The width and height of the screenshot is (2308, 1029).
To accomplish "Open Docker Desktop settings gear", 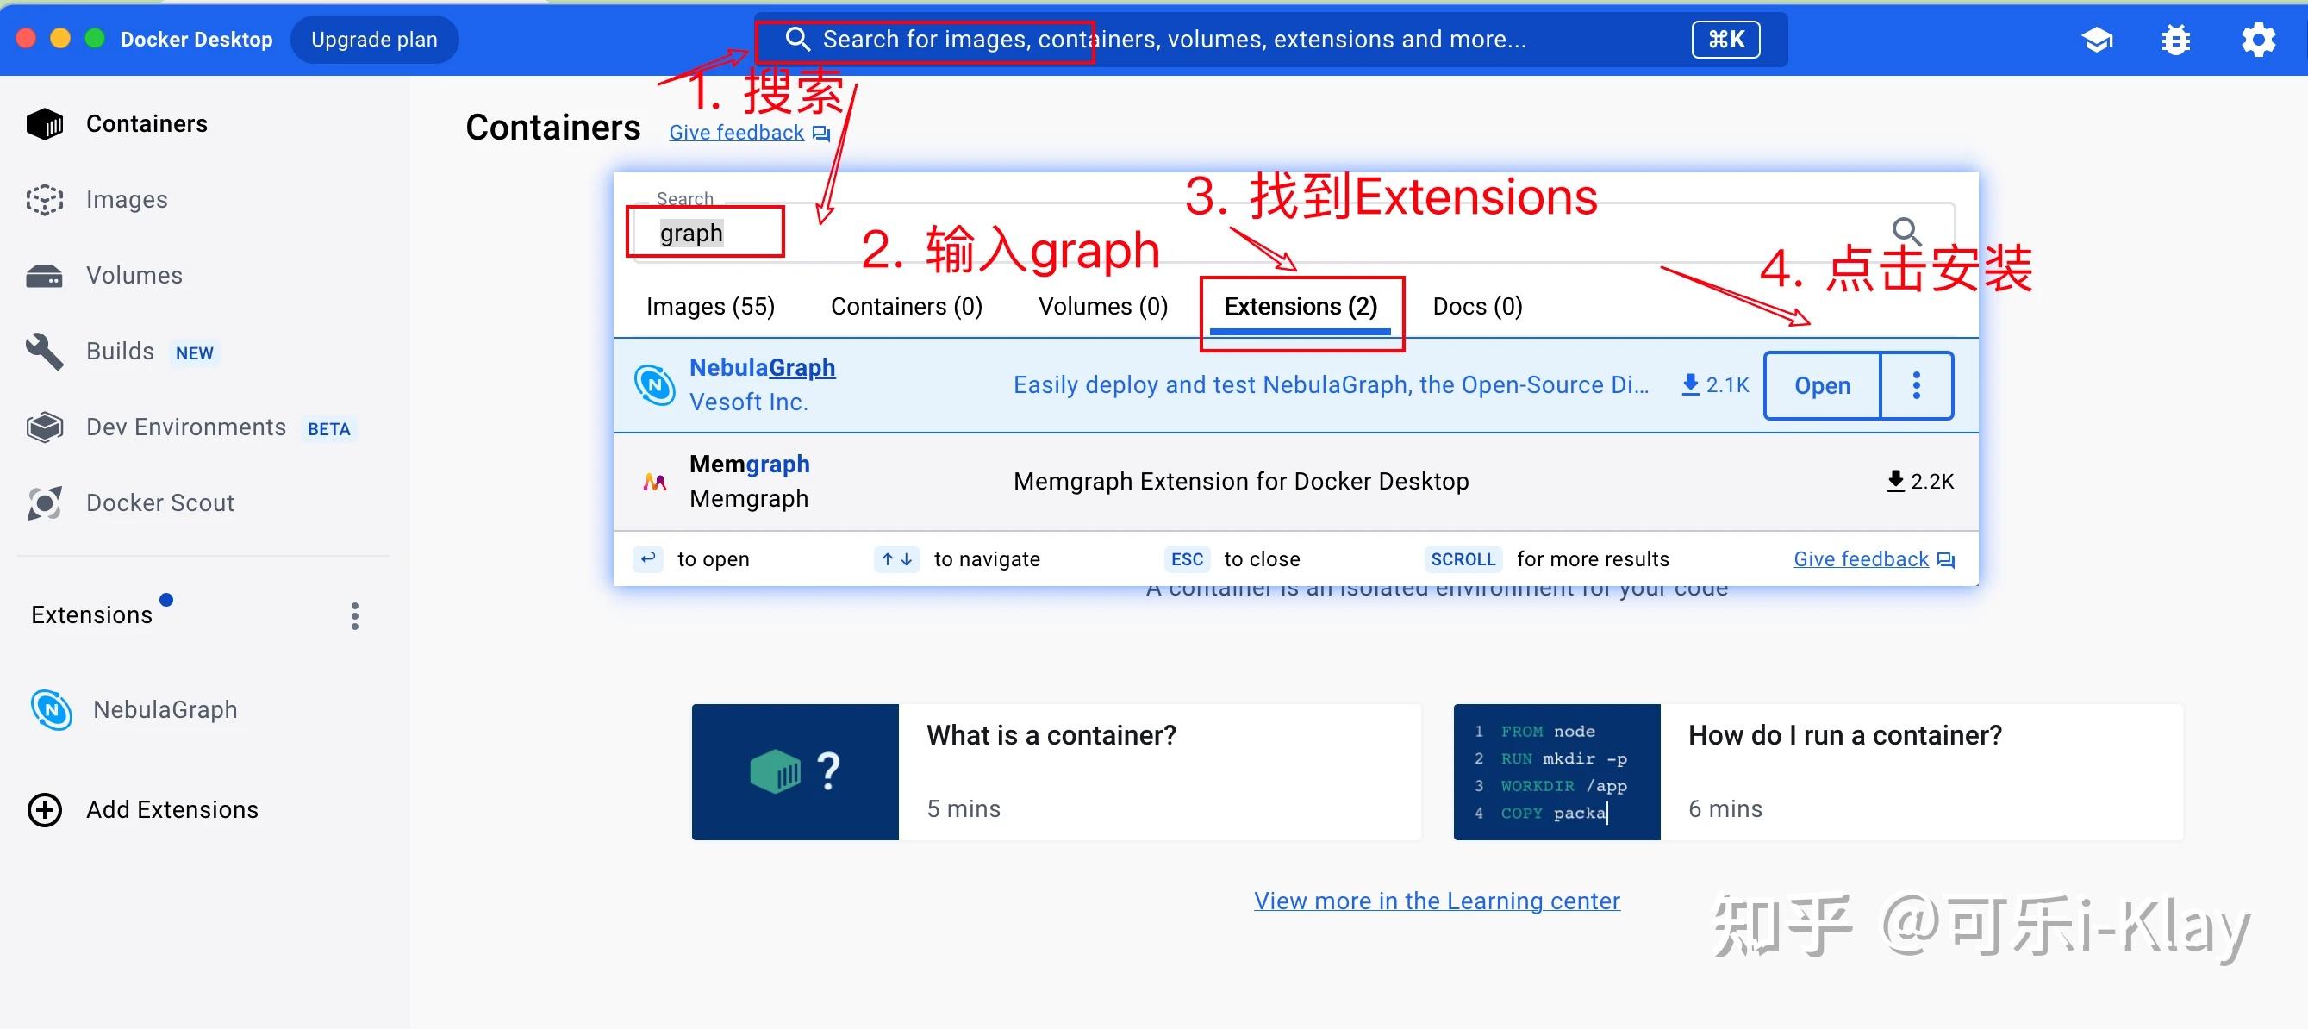I will [2259, 39].
